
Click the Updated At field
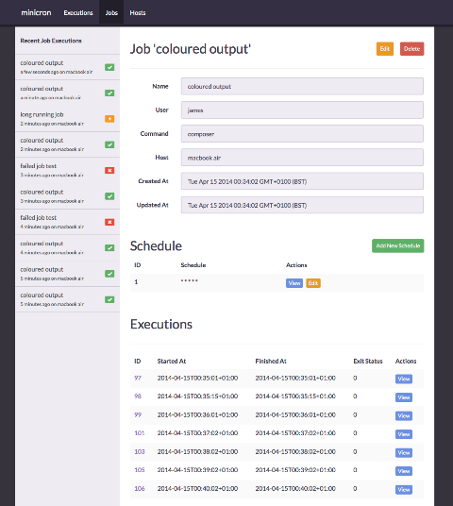click(x=302, y=205)
